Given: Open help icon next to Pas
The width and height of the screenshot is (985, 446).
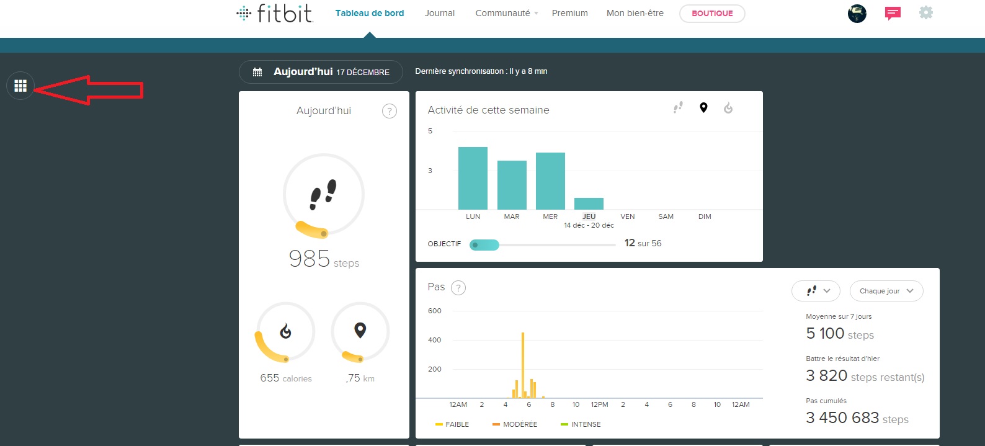Looking at the screenshot, I should pos(458,288).
